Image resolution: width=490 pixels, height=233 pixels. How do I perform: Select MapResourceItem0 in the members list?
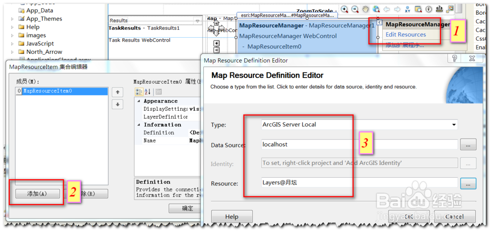click(62, 91)
